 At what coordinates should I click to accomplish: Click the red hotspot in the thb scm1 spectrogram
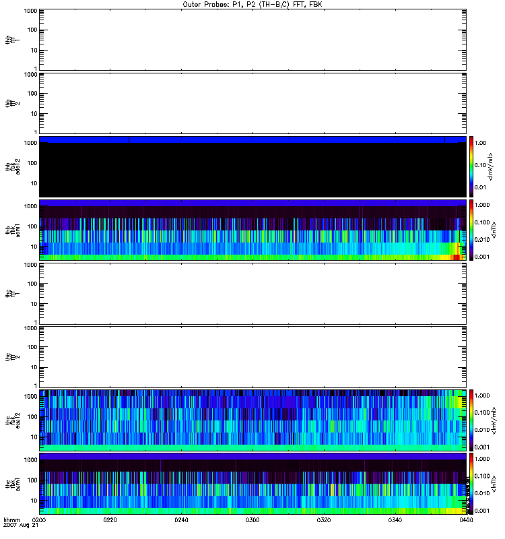pos(457,257)
